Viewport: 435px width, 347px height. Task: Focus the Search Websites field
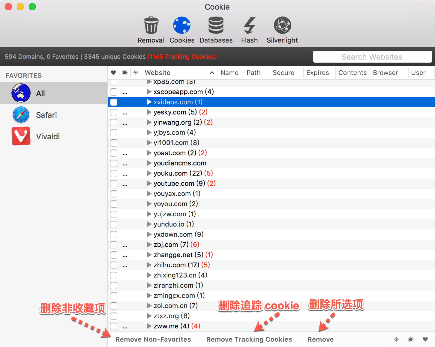coord(372,57)
